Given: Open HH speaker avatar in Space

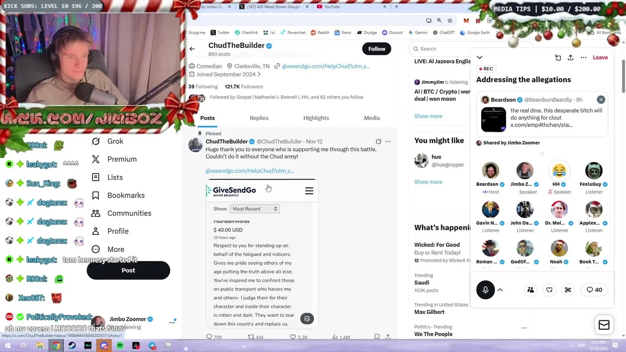Looking at the screenshot, I should pyautogui.click(x=559, y=171).
